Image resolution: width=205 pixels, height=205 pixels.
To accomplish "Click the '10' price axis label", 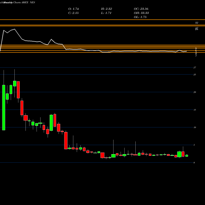I will (x=195, y=128).
